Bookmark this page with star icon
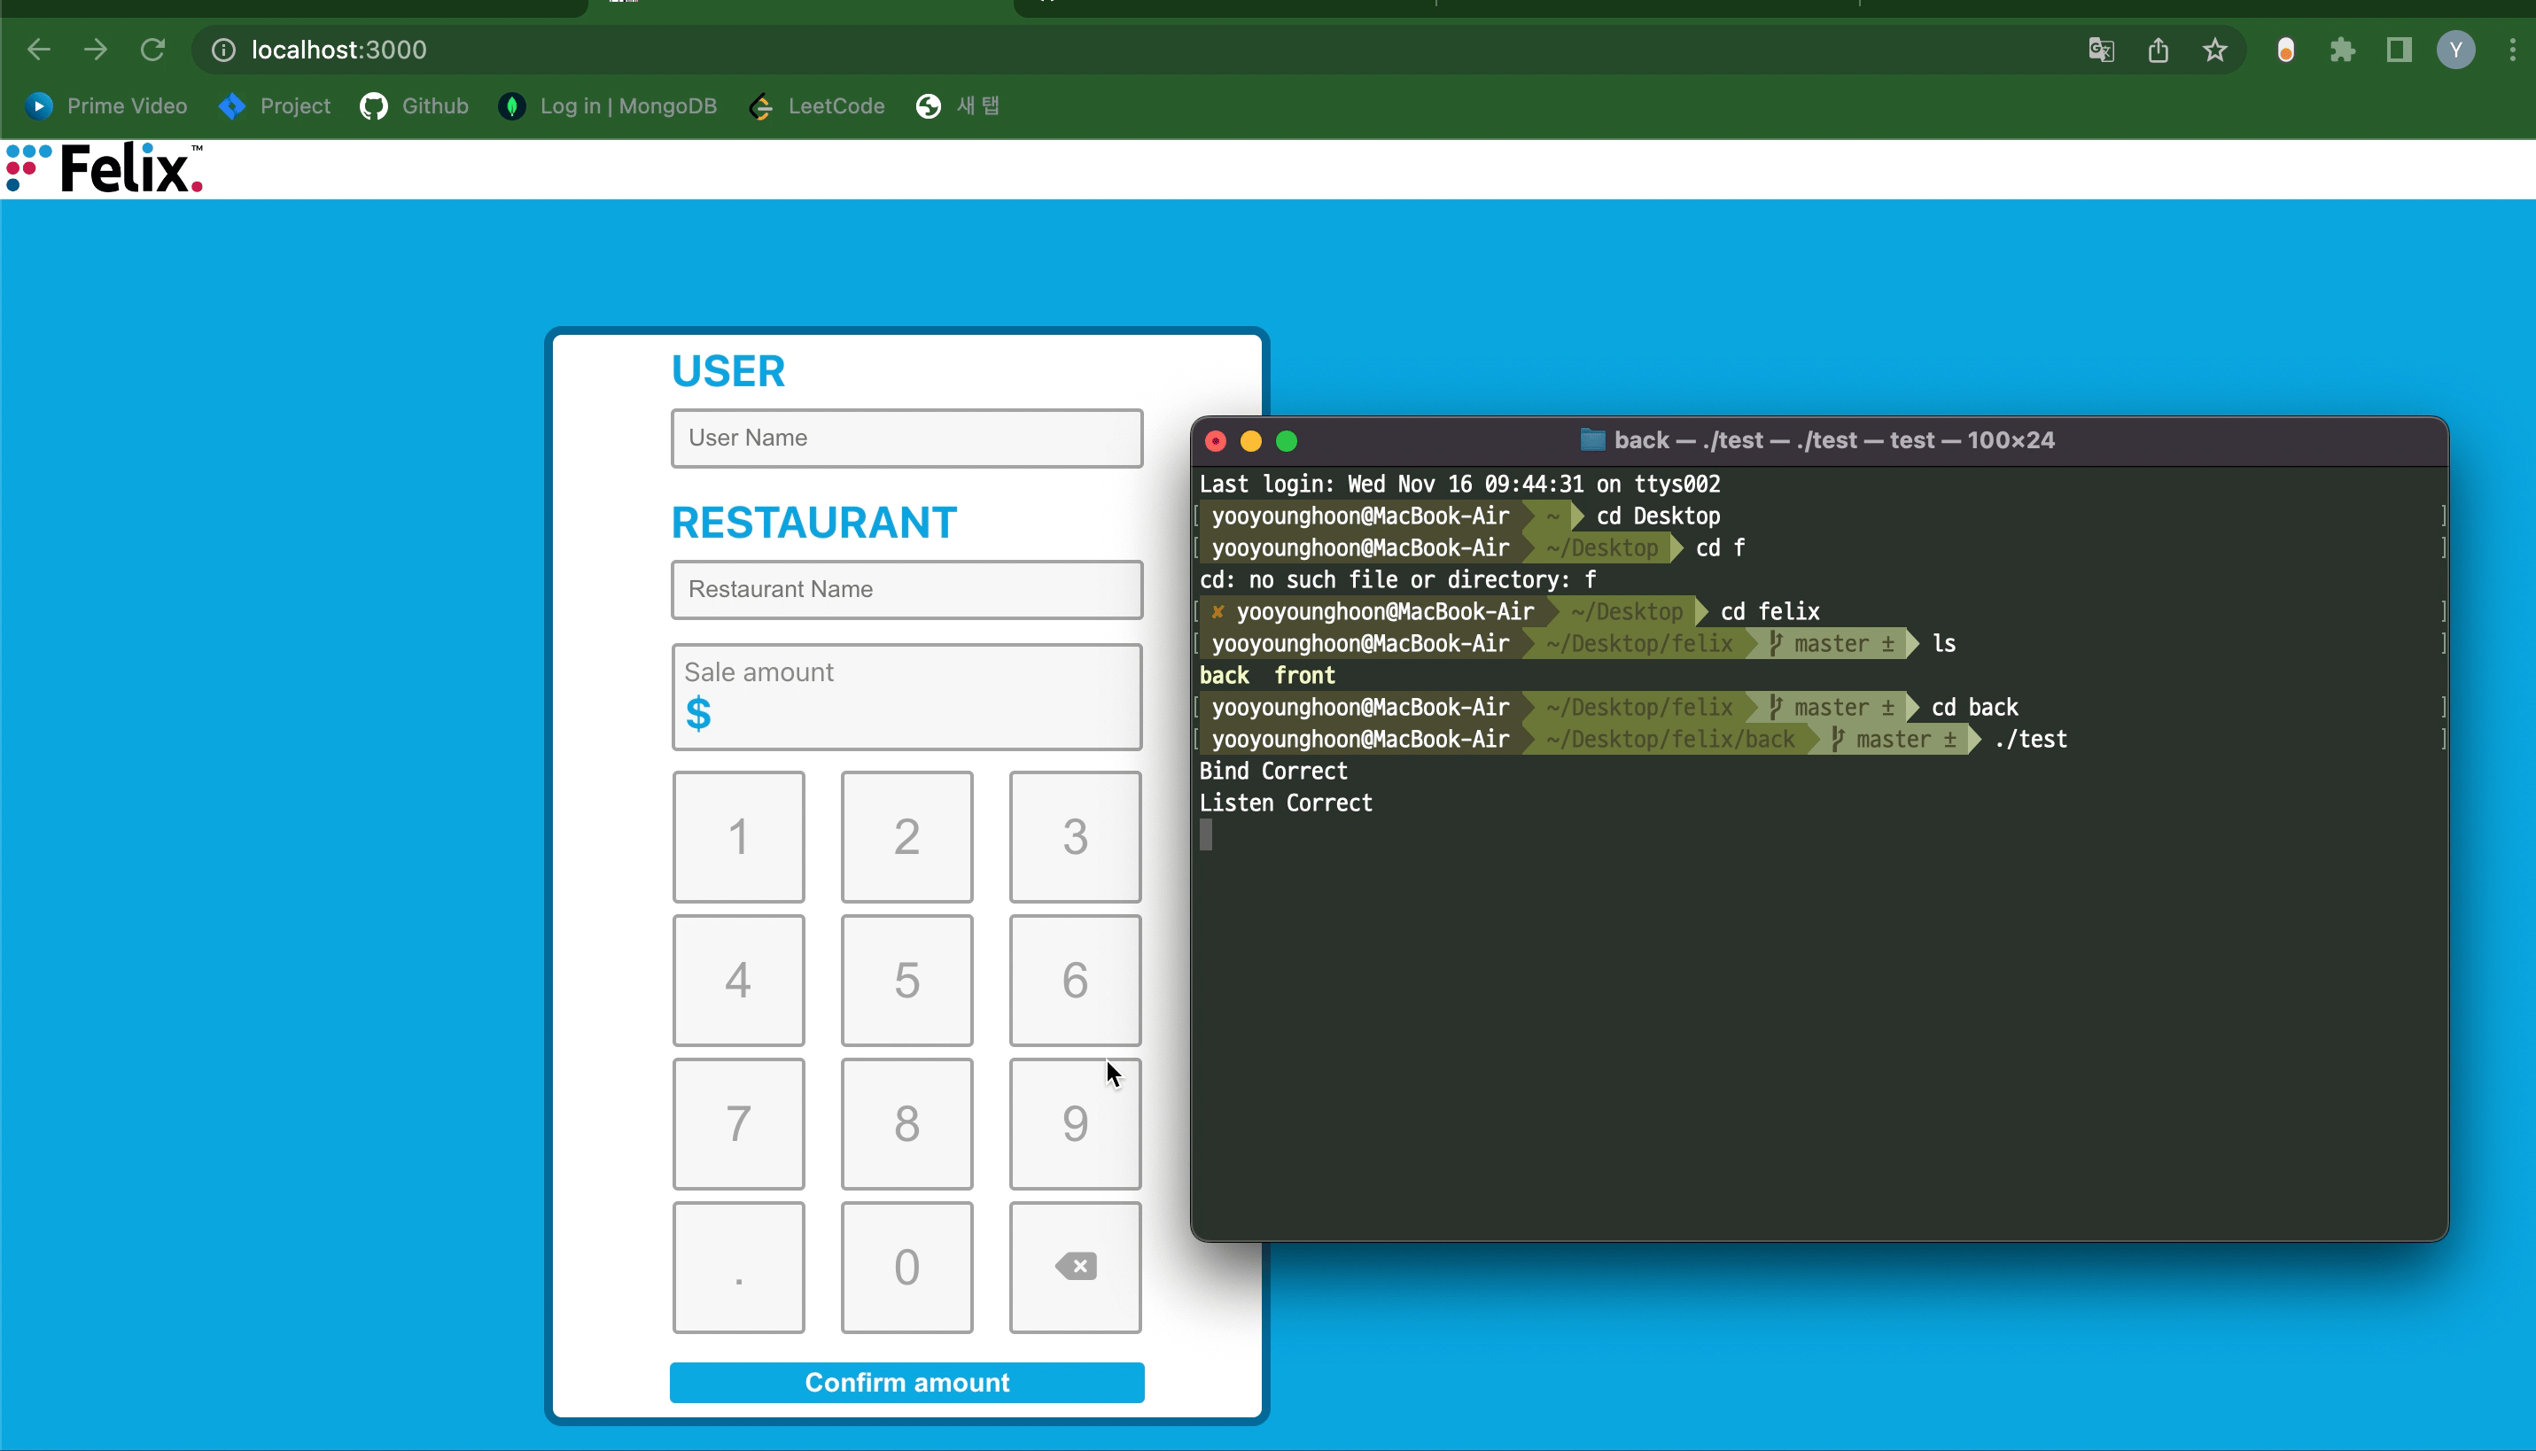Screen dimensions: 2536x1451 click(x=2214, y=50)
